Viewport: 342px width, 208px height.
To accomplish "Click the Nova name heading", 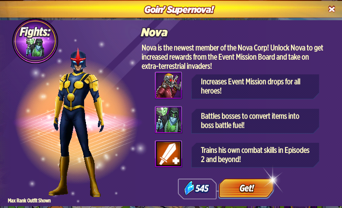I will 154,33.
